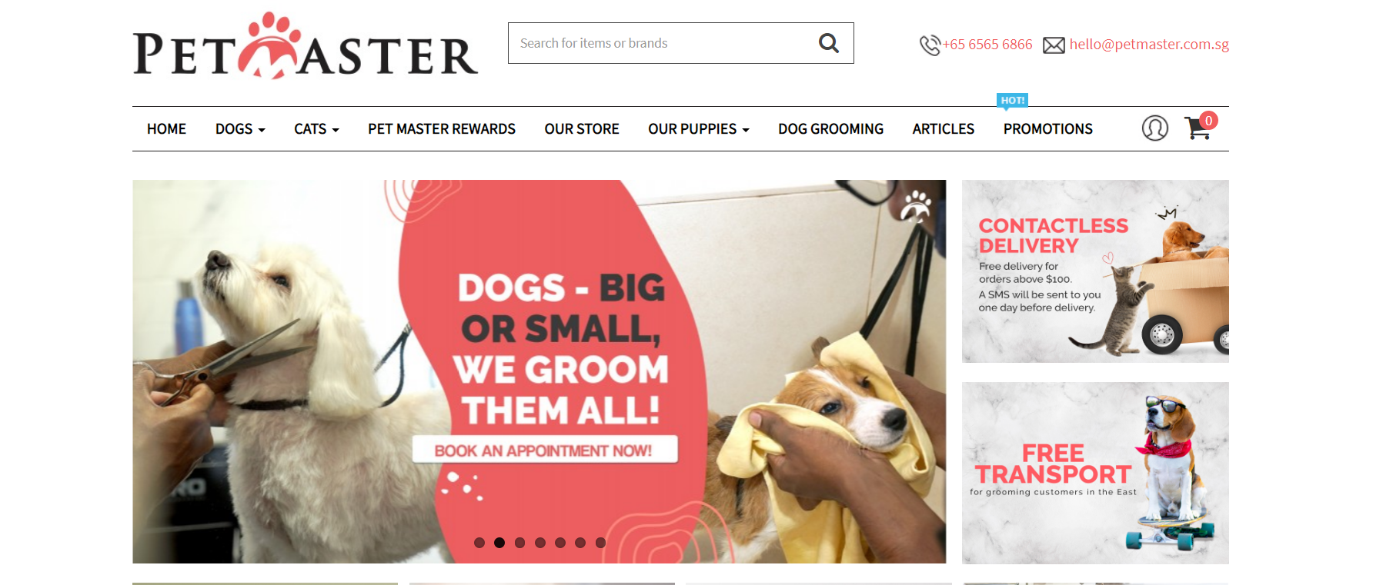Click Book An Appointment Now button
1373x585 pixels.
click(545, 450)
